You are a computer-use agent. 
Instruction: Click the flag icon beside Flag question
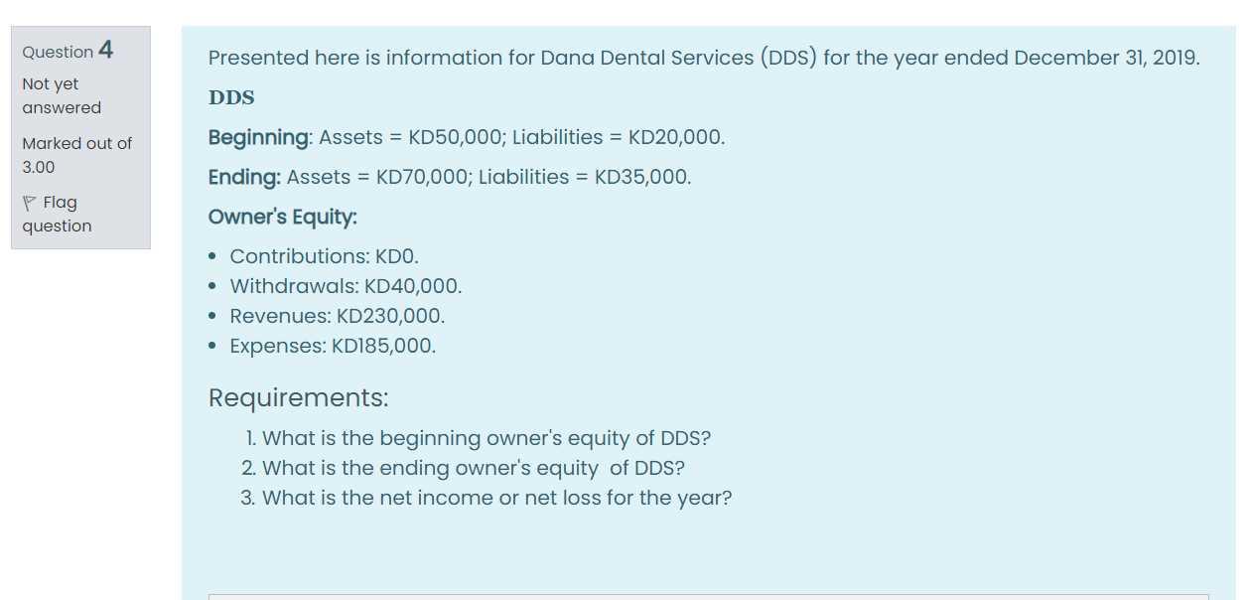[30, 202]
